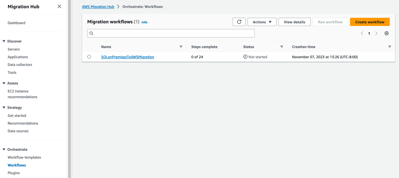Open Applications page
The width and height of the screenshot is (399, 178).
tap(18, 57)
